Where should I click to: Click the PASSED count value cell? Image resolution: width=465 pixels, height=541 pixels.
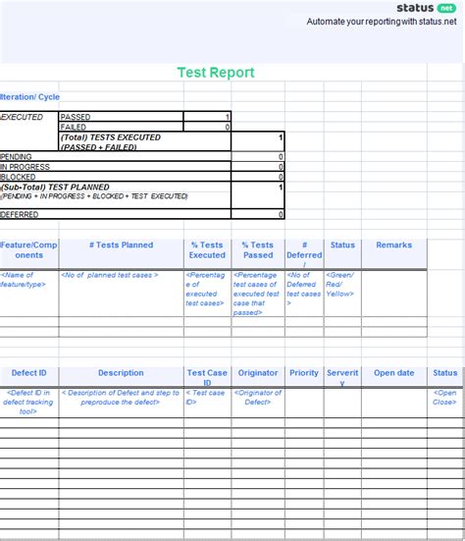click(207, 116)
